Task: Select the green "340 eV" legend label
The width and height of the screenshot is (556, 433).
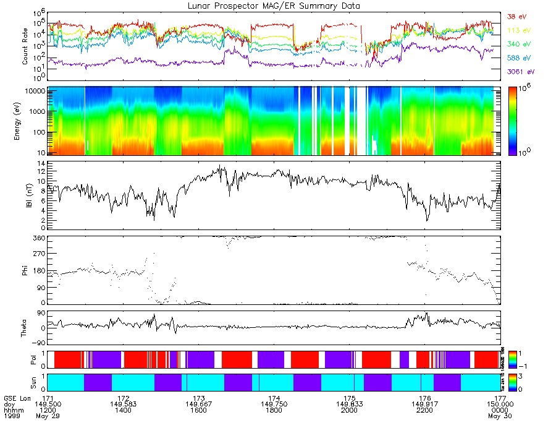Action: click(519, 44)
